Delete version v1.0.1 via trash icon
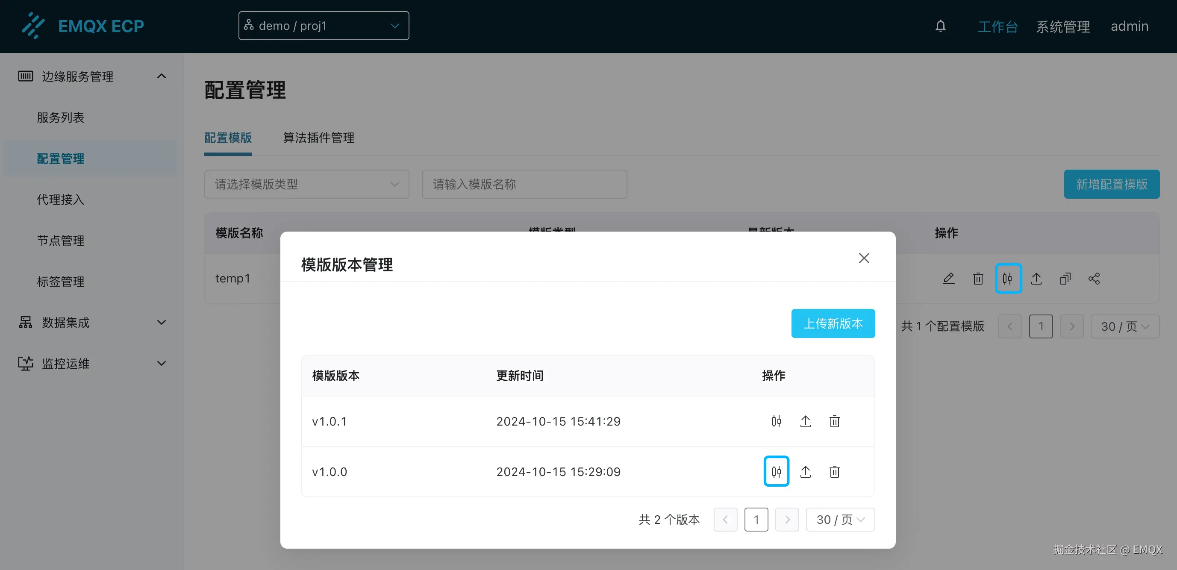This screenshot has width=1177, height=570. click(834, 421)
